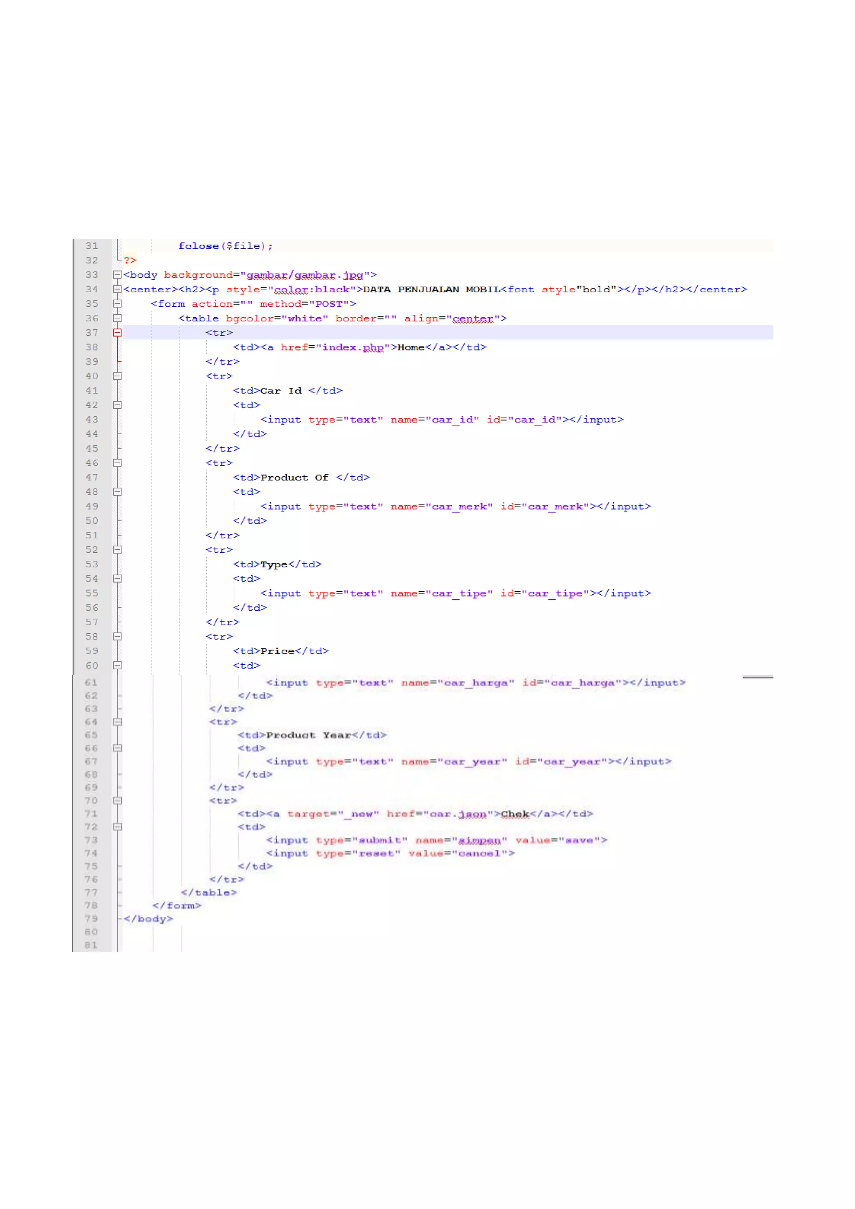The height and width of the screenshot is (1209, 855).
Task: Click the car_harga input line
Action: (x=476, y=683)
